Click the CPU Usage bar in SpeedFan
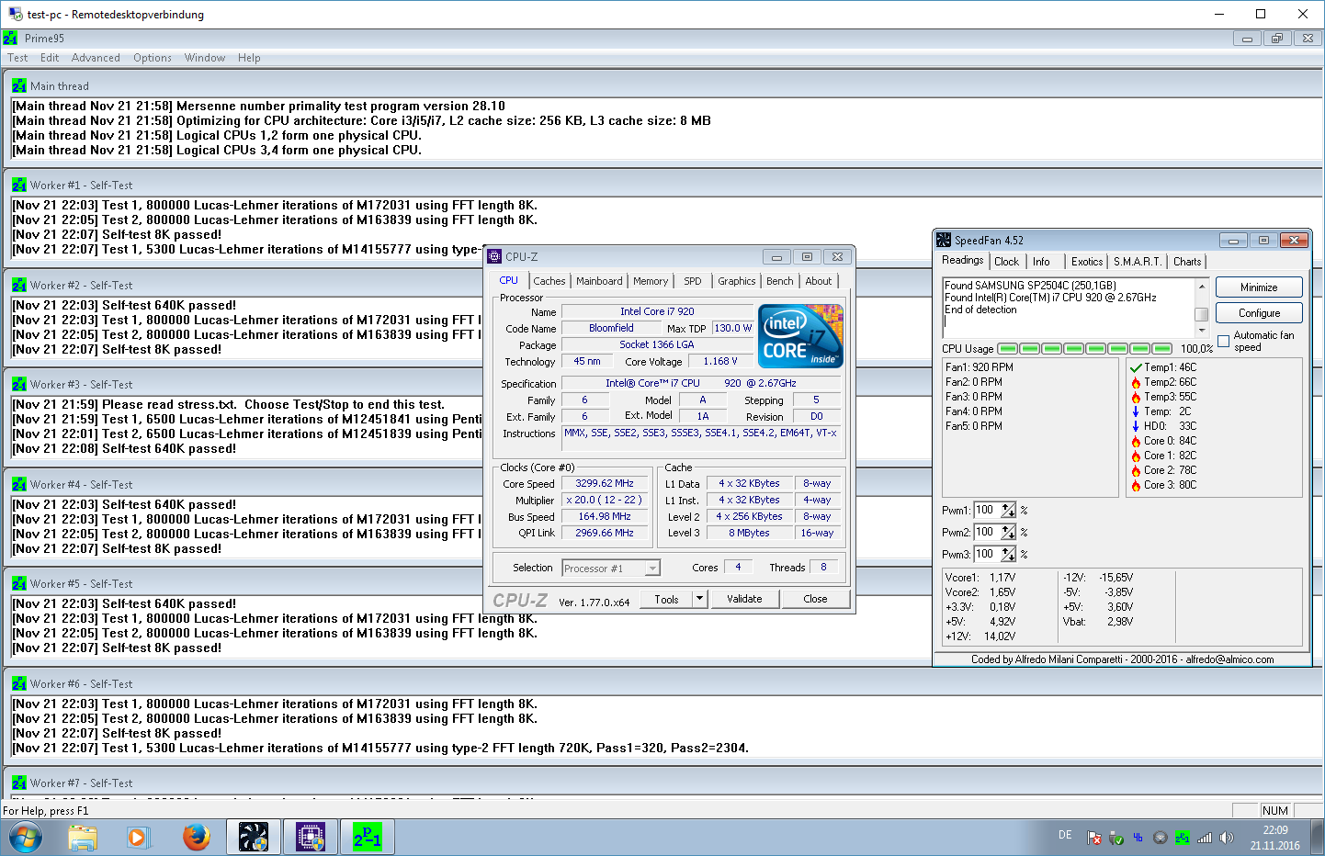The height and width of the screenshot is (856, 1325). point(1084,349)
